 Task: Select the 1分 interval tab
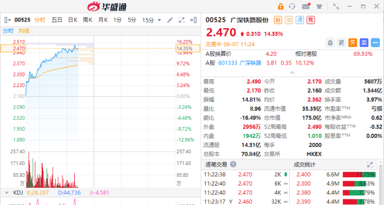tap(118, 20)
